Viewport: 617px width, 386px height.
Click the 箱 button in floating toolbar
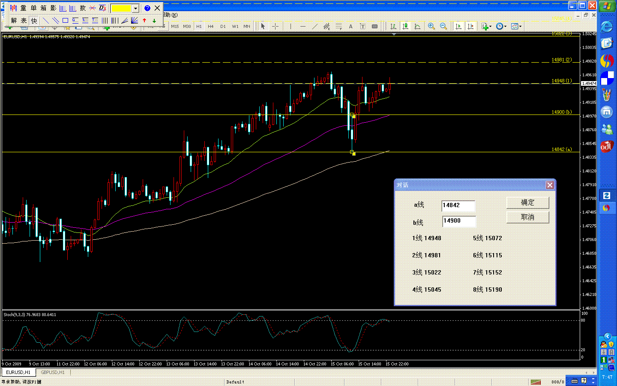tap(43, 8)
